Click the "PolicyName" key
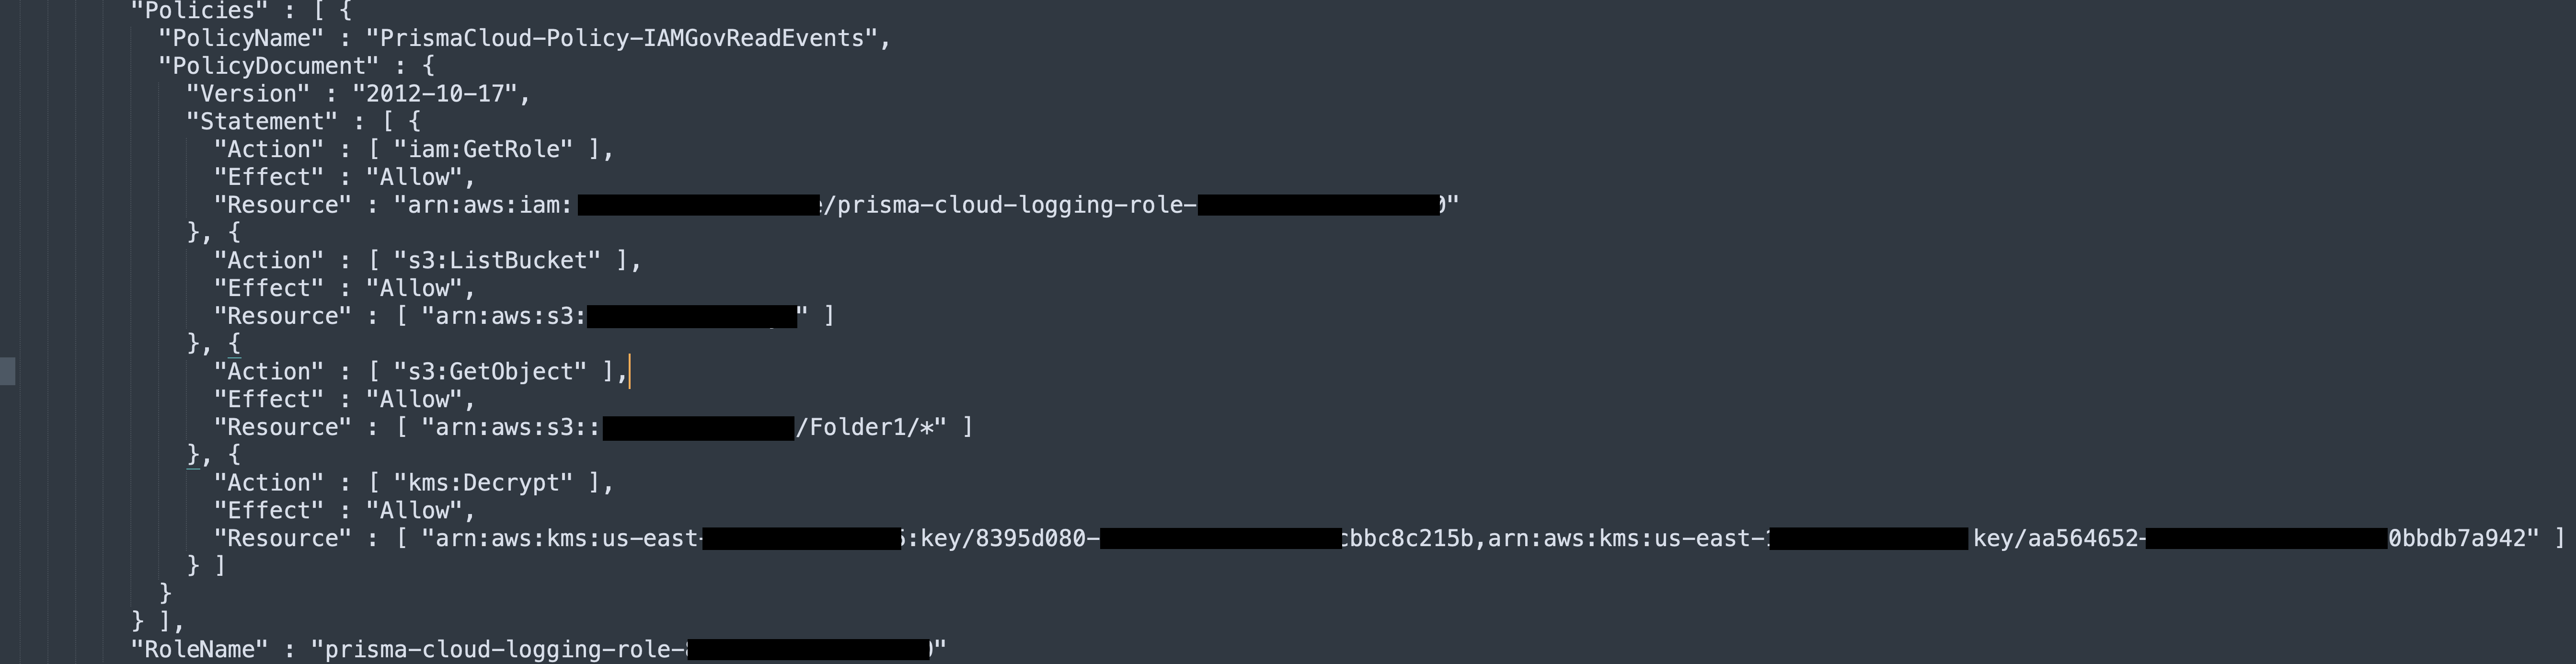 [x=241, y=38]
